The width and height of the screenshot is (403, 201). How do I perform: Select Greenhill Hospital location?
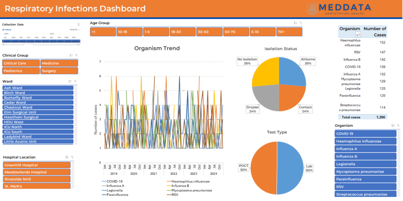pyautogui.click(x=37, y=165)
